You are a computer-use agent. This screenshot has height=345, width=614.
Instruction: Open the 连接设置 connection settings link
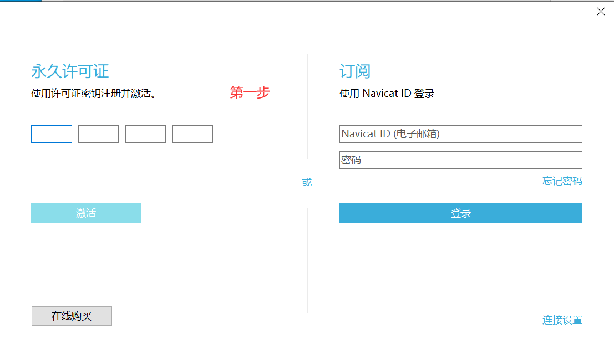(x=562, y=320)
